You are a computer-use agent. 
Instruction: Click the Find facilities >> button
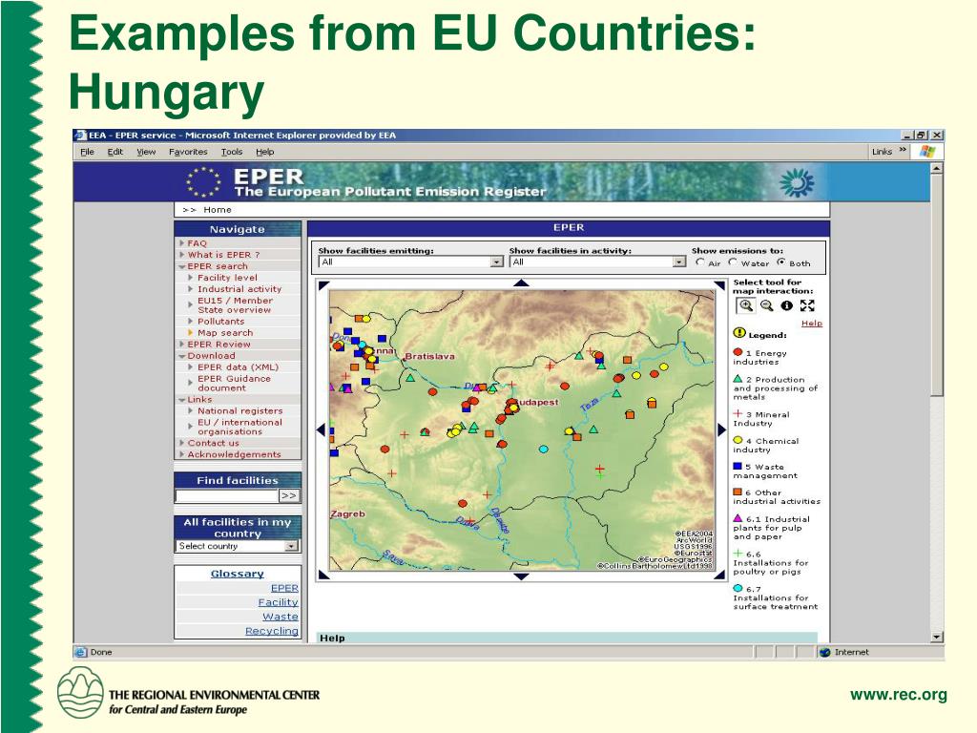coord(288,495)
